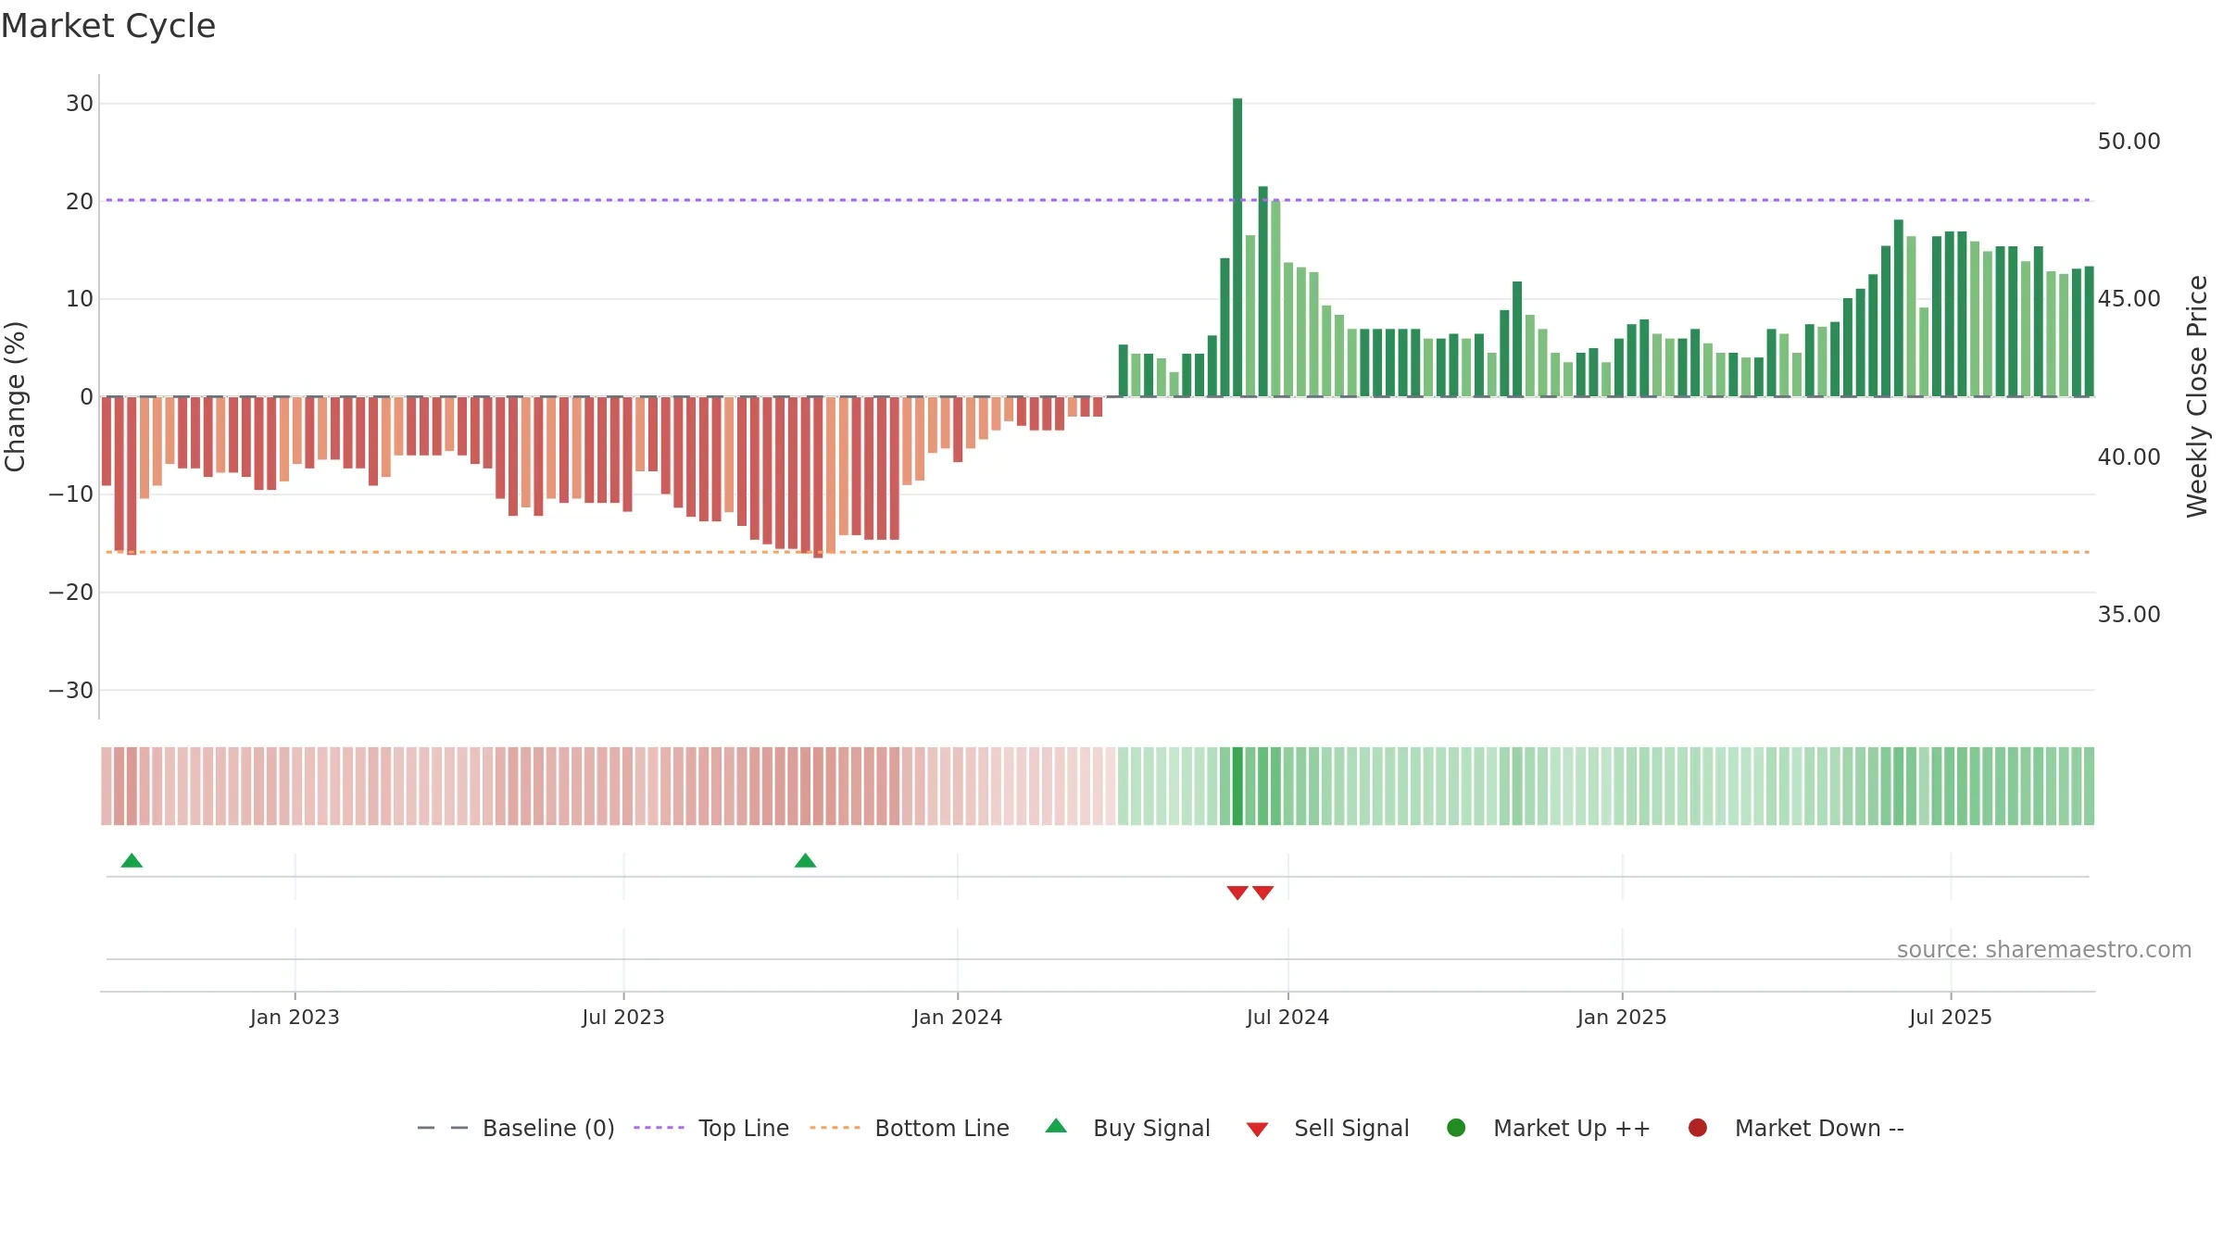The image size is (2223, 1250).
Task: Click the first pink heat-strip cell at left edge
Action: click(107, 786)
